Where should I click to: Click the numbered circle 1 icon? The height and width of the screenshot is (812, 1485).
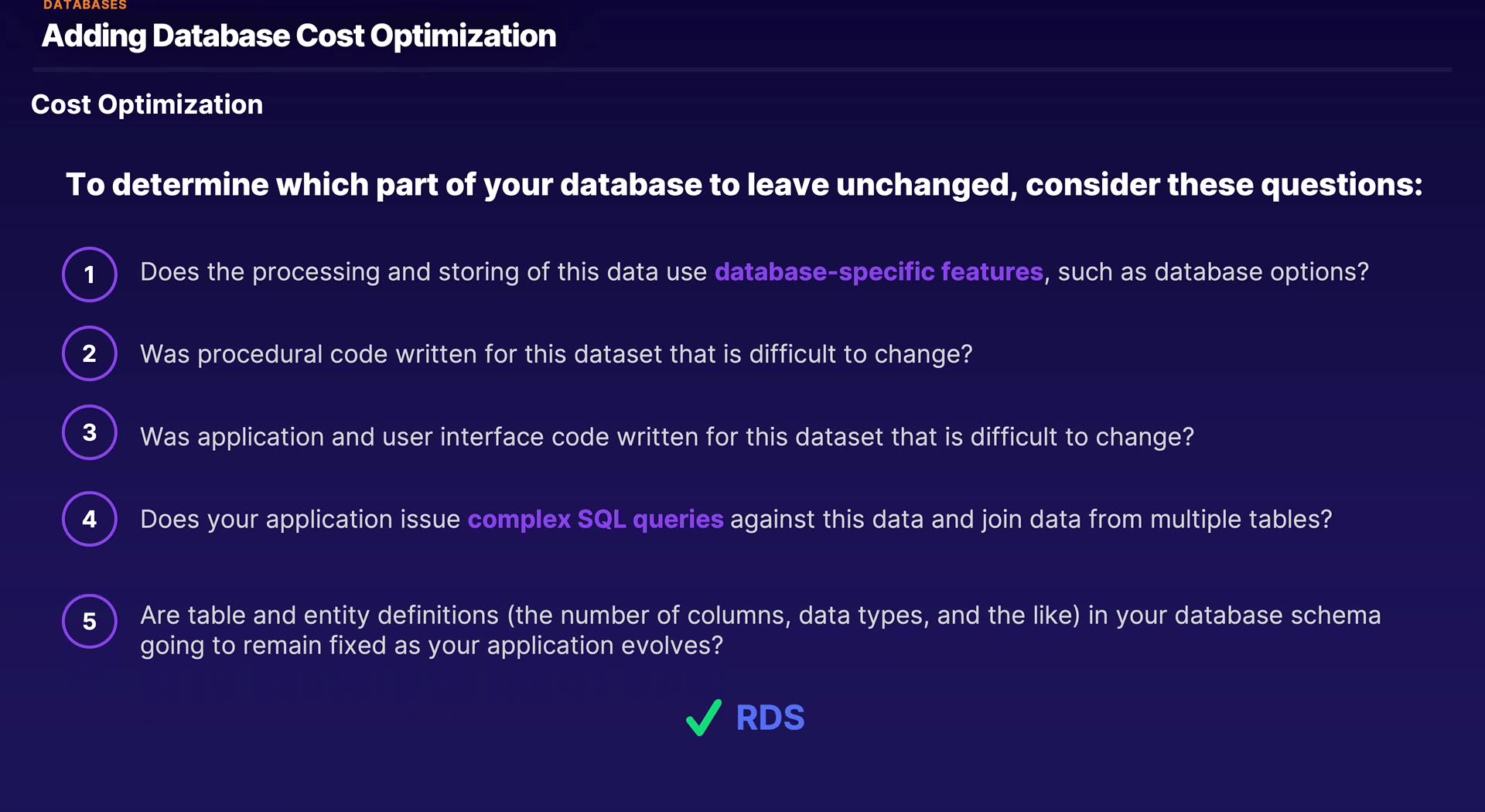[x=90, y=275]
